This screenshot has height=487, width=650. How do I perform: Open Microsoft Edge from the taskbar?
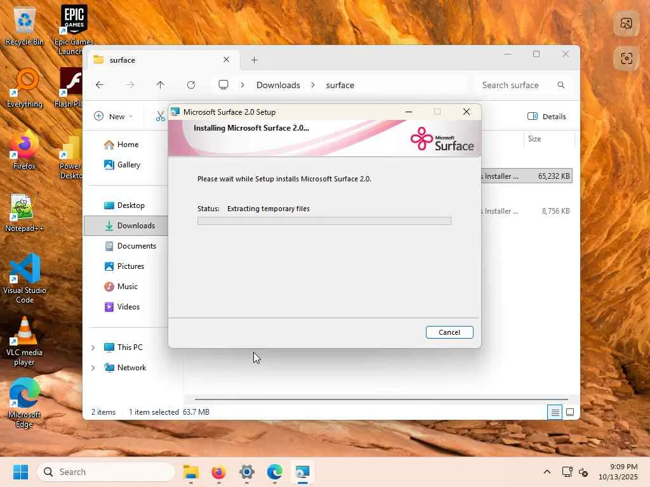pos(274,472)
